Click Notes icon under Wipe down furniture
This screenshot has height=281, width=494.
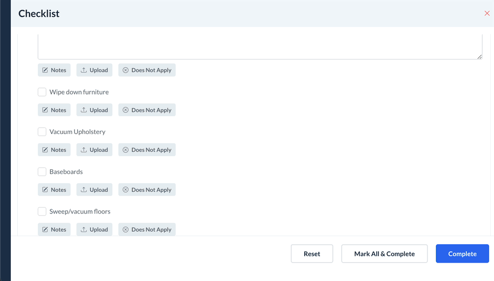[x=45, y=110]
